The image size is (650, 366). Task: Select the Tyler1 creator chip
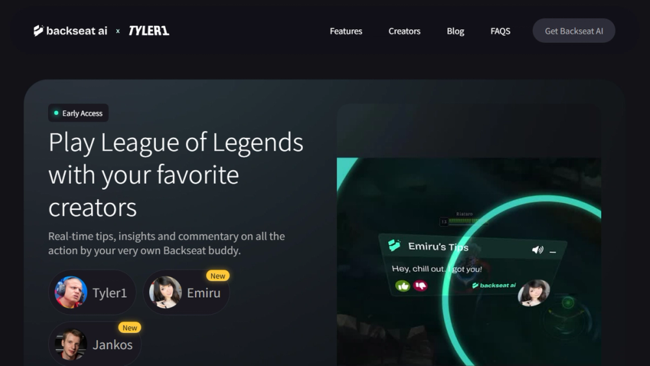92,293
